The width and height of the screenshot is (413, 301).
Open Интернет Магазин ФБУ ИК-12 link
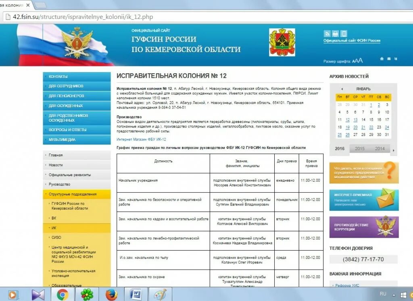click(x=141, y=139)
